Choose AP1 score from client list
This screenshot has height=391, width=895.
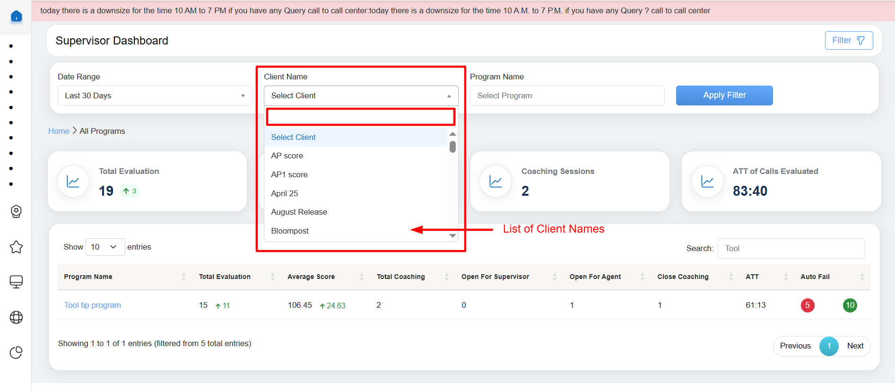[x=289, y=174]
